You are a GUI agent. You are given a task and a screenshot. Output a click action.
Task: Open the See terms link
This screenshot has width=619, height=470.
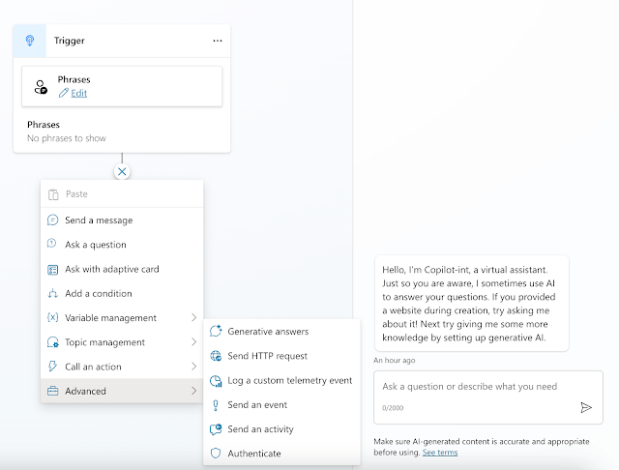(440, 453)
